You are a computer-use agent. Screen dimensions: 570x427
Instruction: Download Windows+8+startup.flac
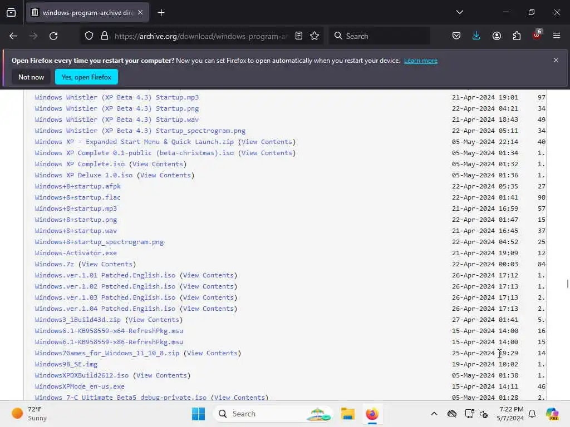pos(78,197)
